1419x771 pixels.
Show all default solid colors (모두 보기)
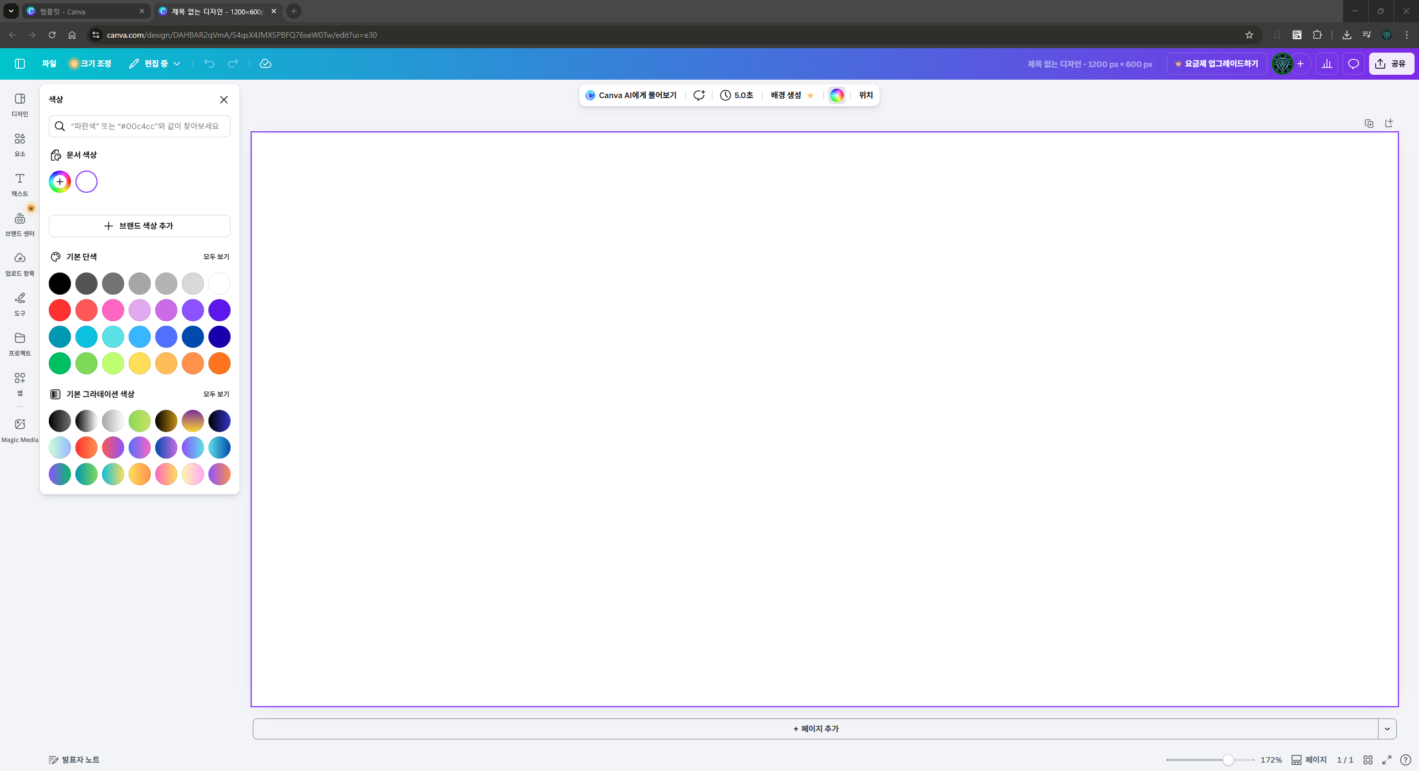(216, 256)
